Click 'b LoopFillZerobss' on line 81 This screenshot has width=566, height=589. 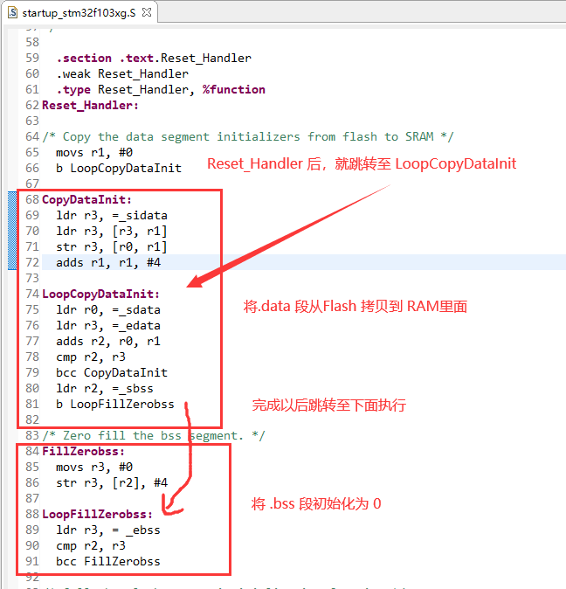[115, 405]
